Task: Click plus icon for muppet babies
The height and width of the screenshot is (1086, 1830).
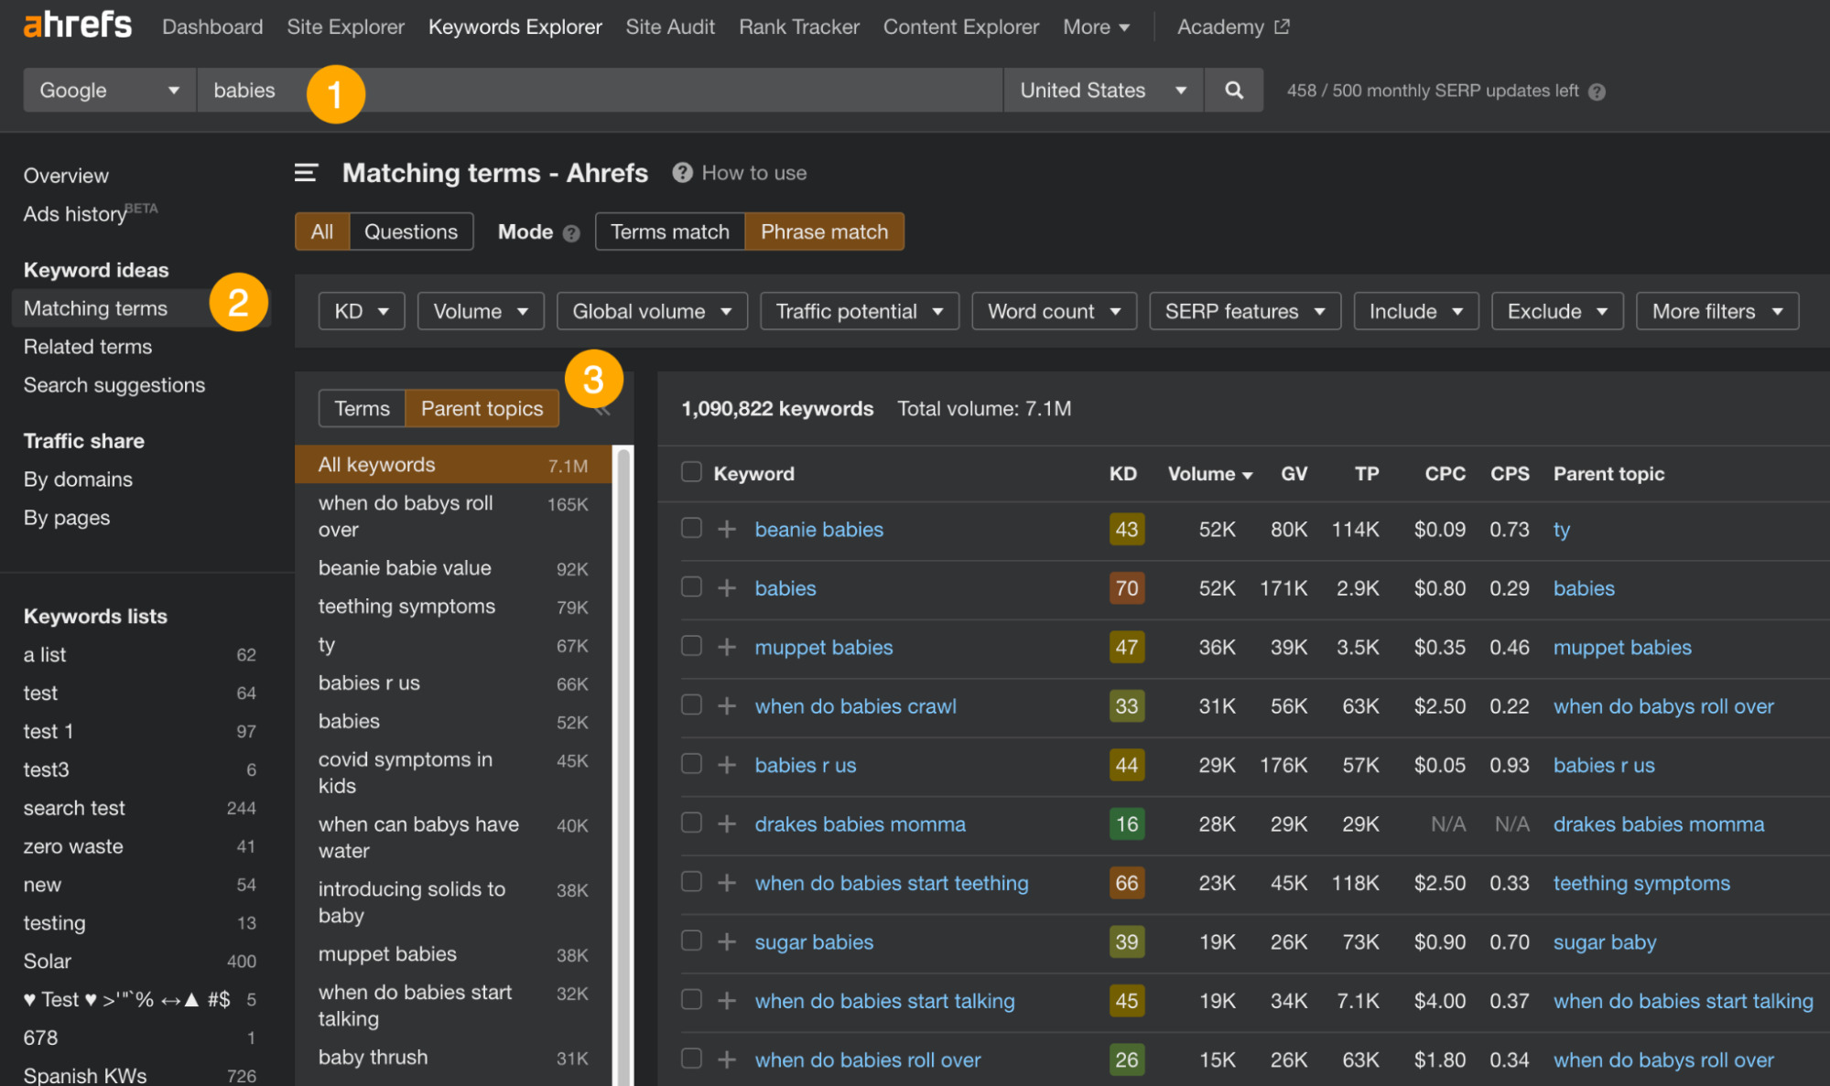Action: point(727,647)
